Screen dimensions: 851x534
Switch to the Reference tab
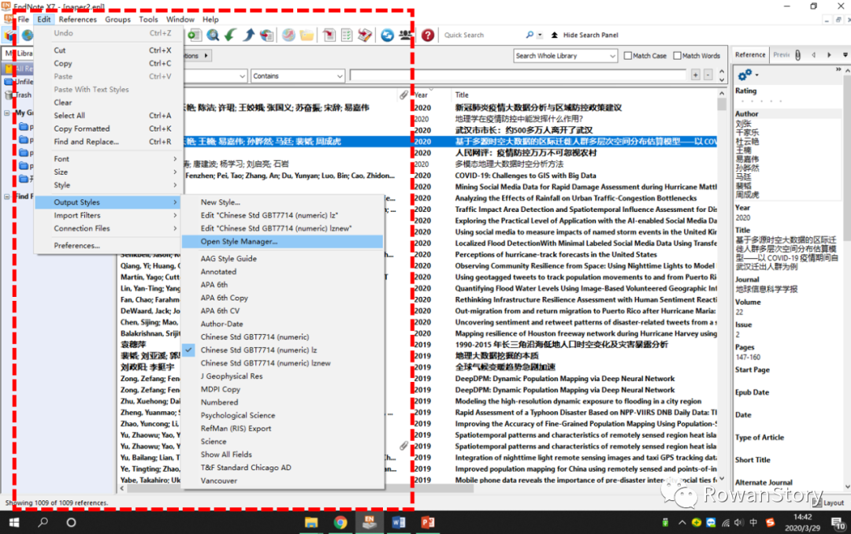click(x=749, y=55)
